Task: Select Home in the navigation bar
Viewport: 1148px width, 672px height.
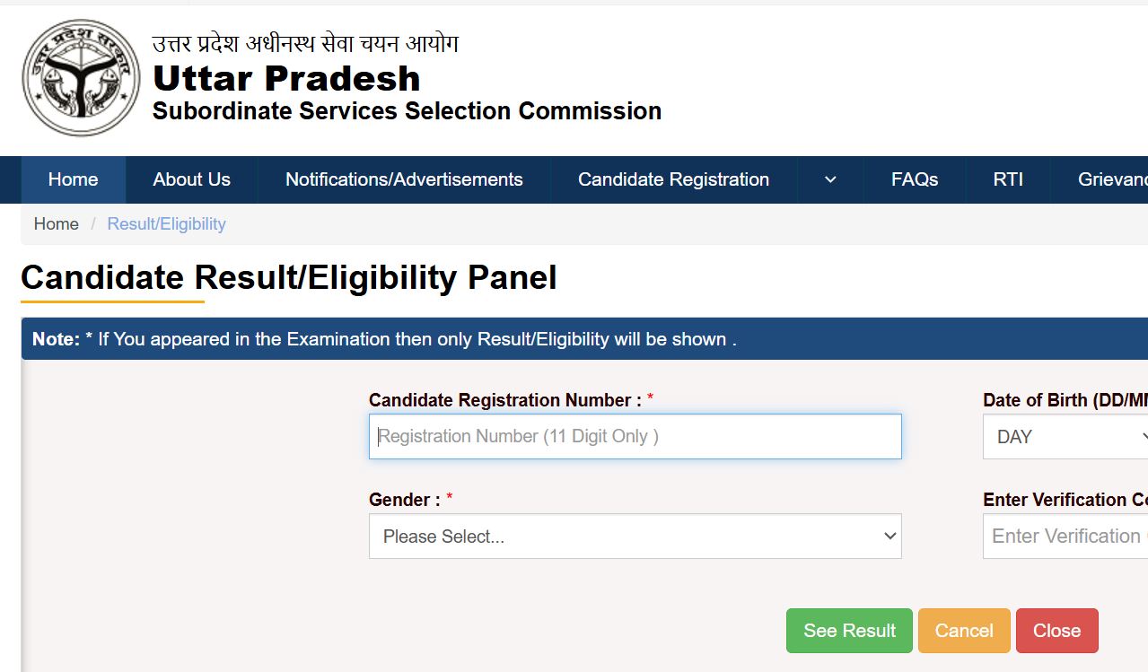Action: tap(73, 179)
